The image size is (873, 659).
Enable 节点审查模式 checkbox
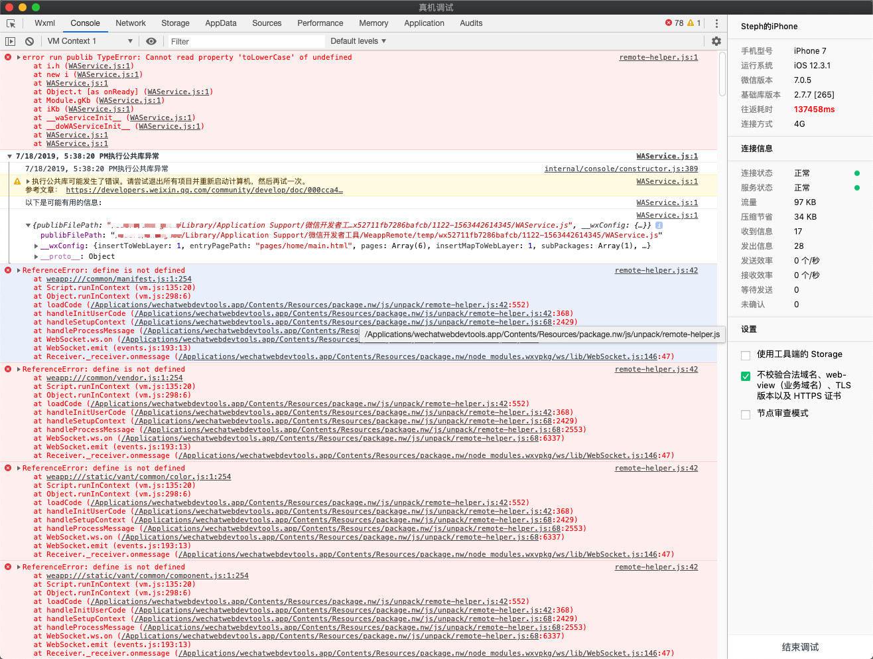point(746,414)
